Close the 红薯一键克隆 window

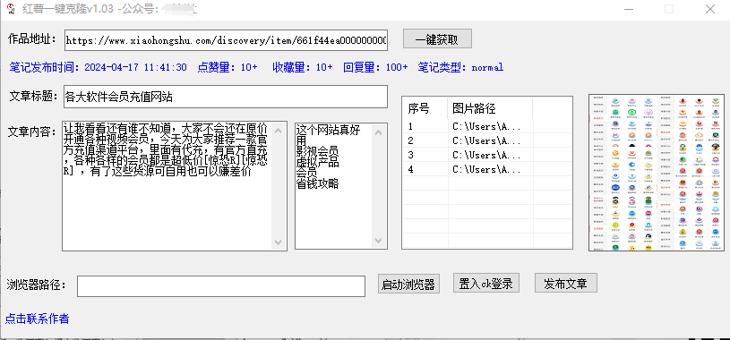tap(710, 9)
